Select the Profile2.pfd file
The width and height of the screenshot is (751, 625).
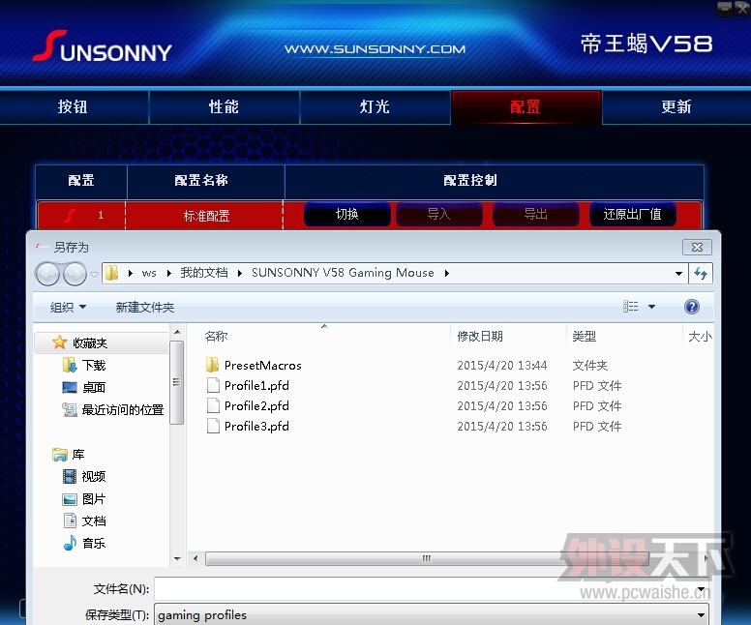click(256, 406)
